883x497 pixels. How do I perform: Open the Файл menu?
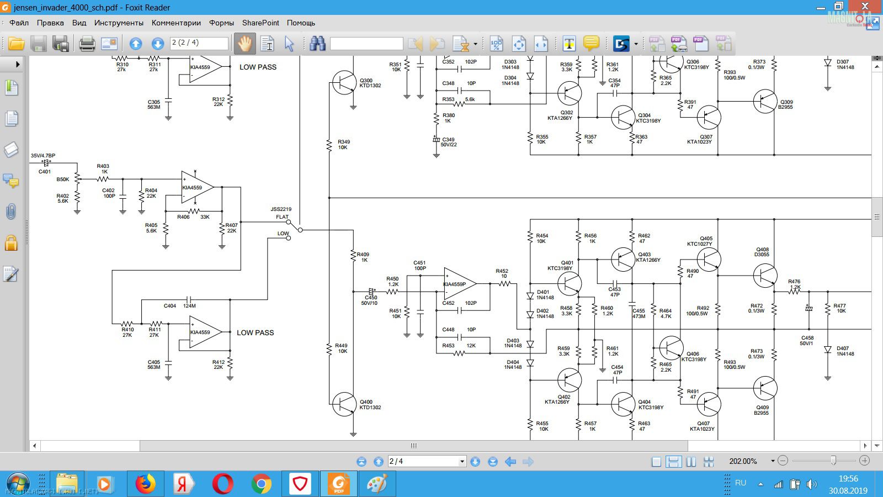point(19,23)
